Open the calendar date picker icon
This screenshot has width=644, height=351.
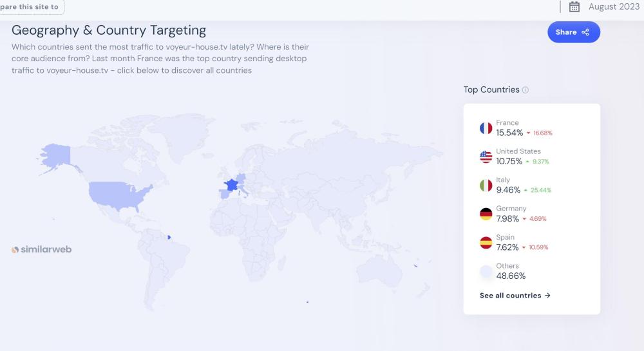[x=574, y=7]
